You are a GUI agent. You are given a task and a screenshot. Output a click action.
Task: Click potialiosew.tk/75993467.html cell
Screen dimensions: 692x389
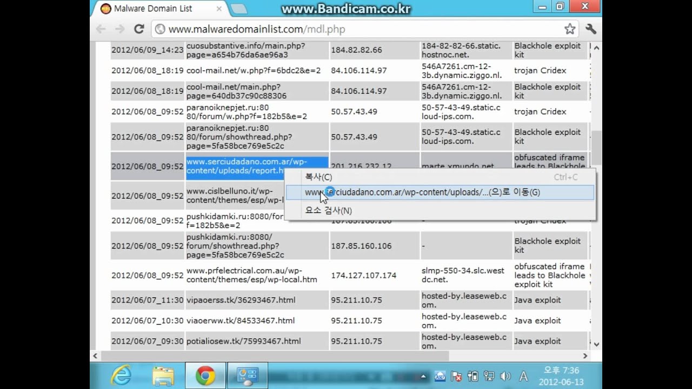pyautogui.click(x=257, y=341)
